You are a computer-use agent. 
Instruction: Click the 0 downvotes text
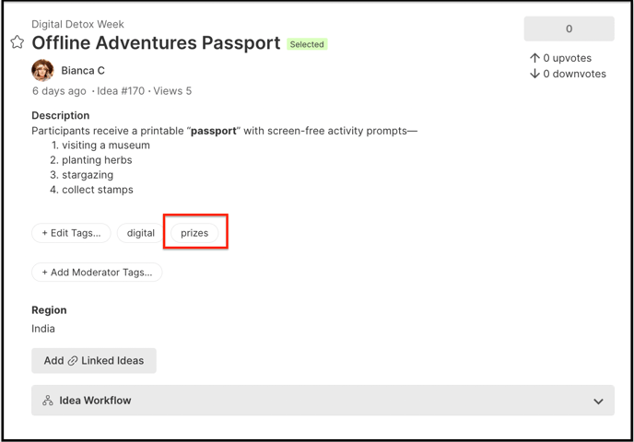(575, 74)
